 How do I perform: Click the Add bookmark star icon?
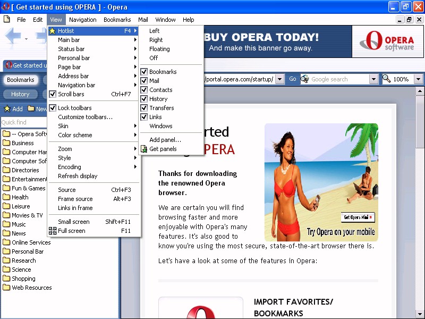7,109
